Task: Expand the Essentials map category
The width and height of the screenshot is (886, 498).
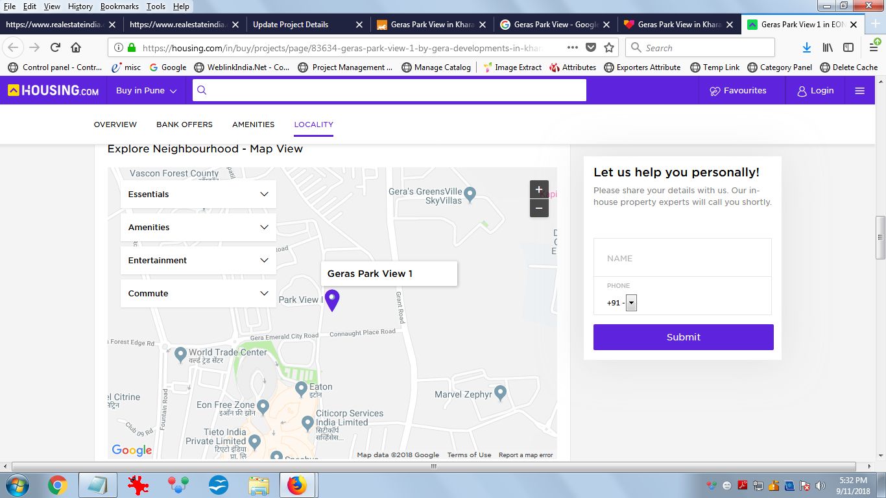Action: tap(198, 194)
